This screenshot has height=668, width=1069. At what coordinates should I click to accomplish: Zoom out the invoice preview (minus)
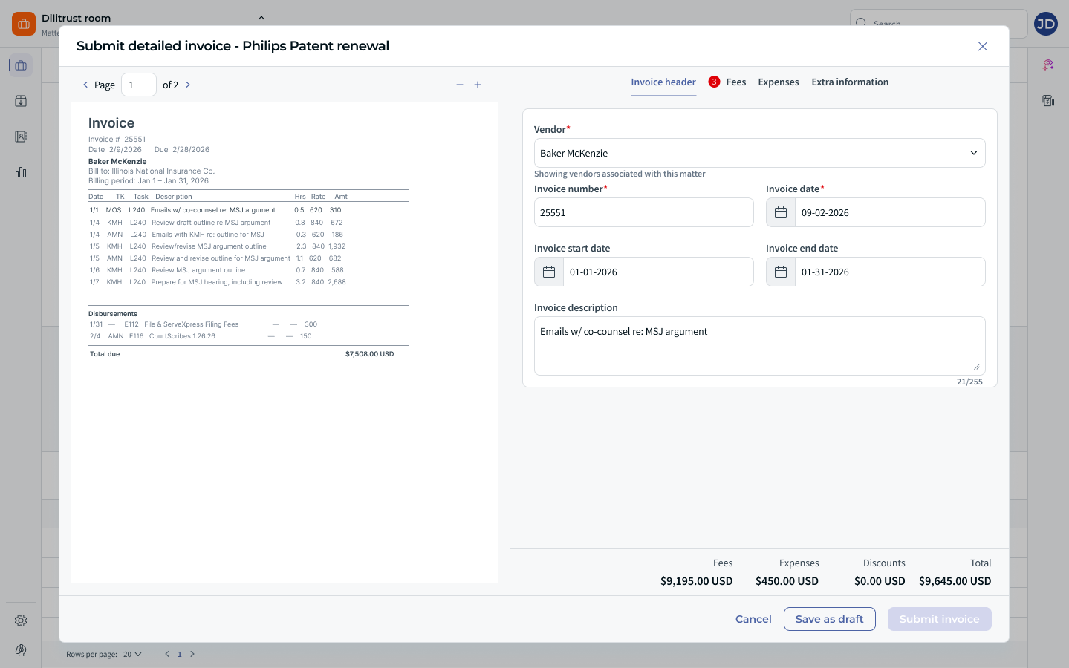pyautogui.click(x=460, y=85)
